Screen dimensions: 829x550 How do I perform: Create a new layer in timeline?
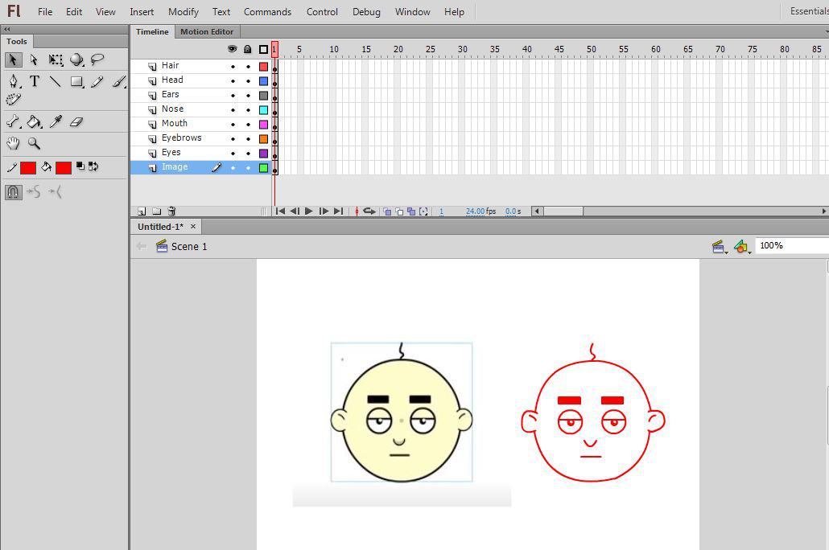[142, 211]
